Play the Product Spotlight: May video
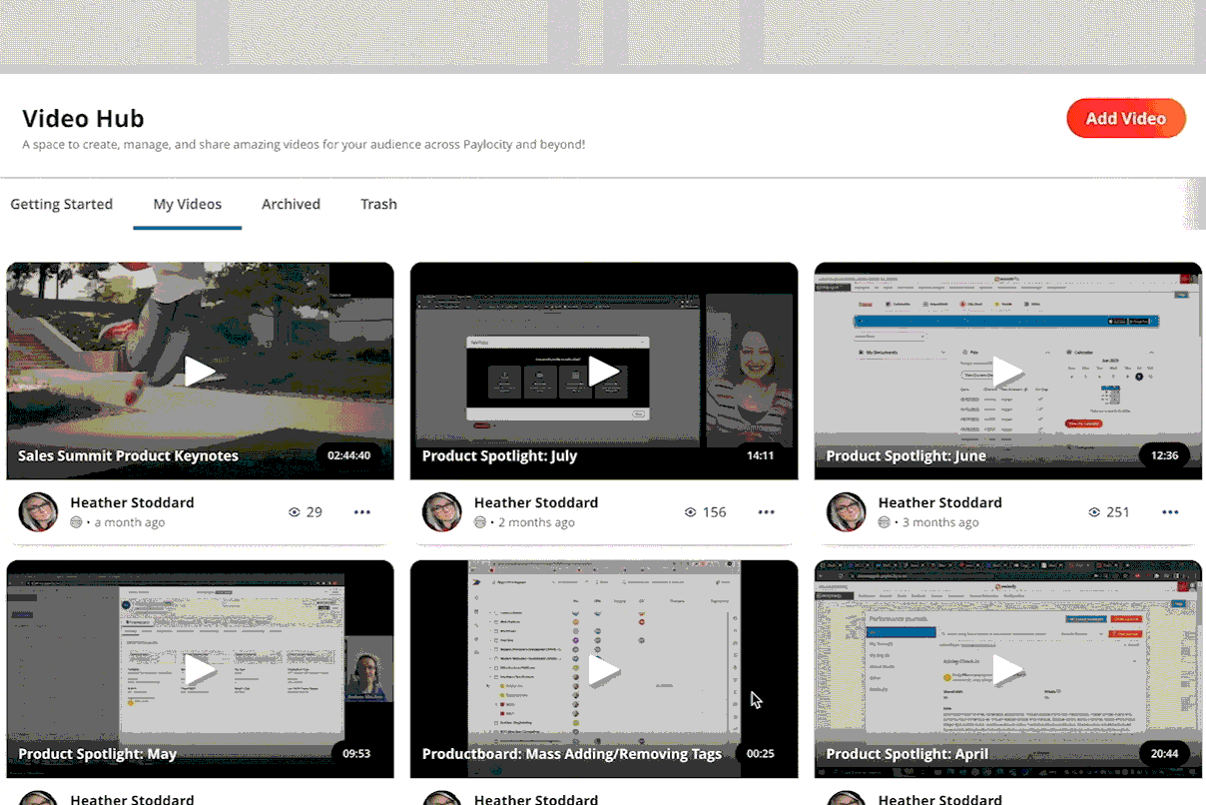This screenshot has width=1206, height=805. tap(201, 669)
